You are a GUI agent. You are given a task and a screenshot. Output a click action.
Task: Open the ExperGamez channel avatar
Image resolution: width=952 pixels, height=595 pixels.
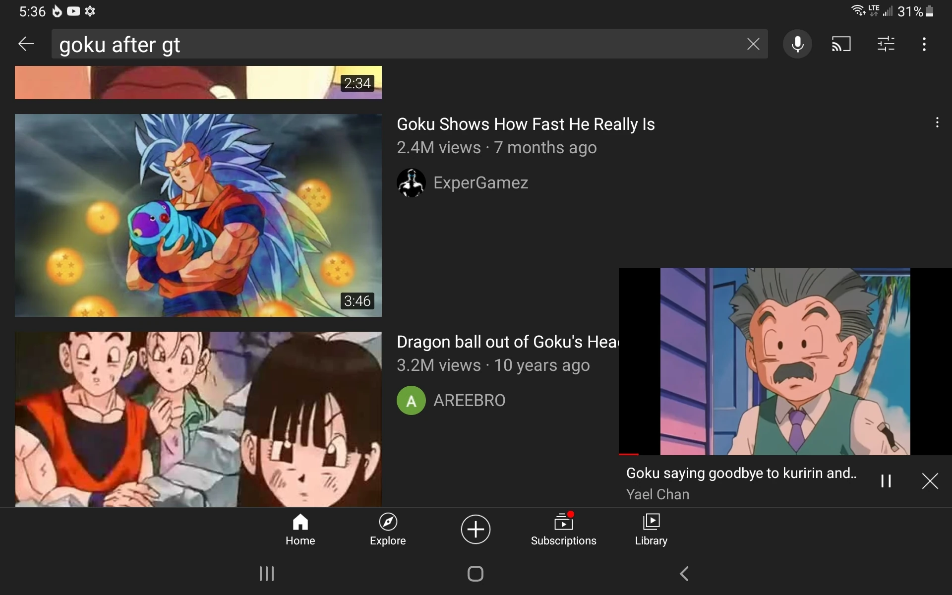(411, 183)
